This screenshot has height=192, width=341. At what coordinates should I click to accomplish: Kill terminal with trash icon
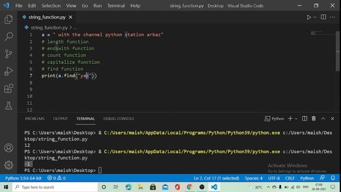click(314, 118)
